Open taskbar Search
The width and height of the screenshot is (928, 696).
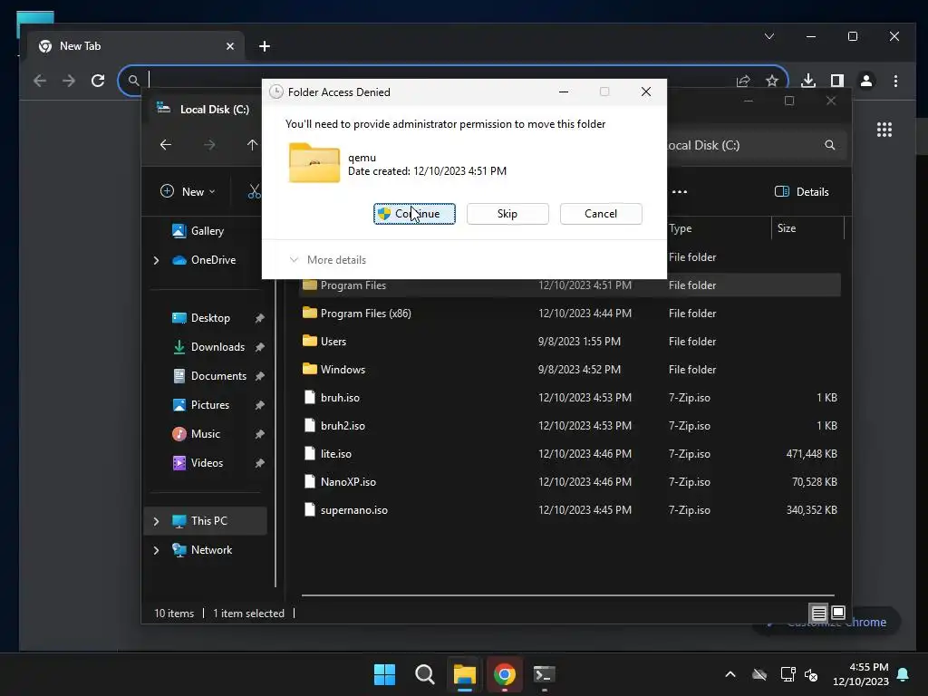point(425,674)
